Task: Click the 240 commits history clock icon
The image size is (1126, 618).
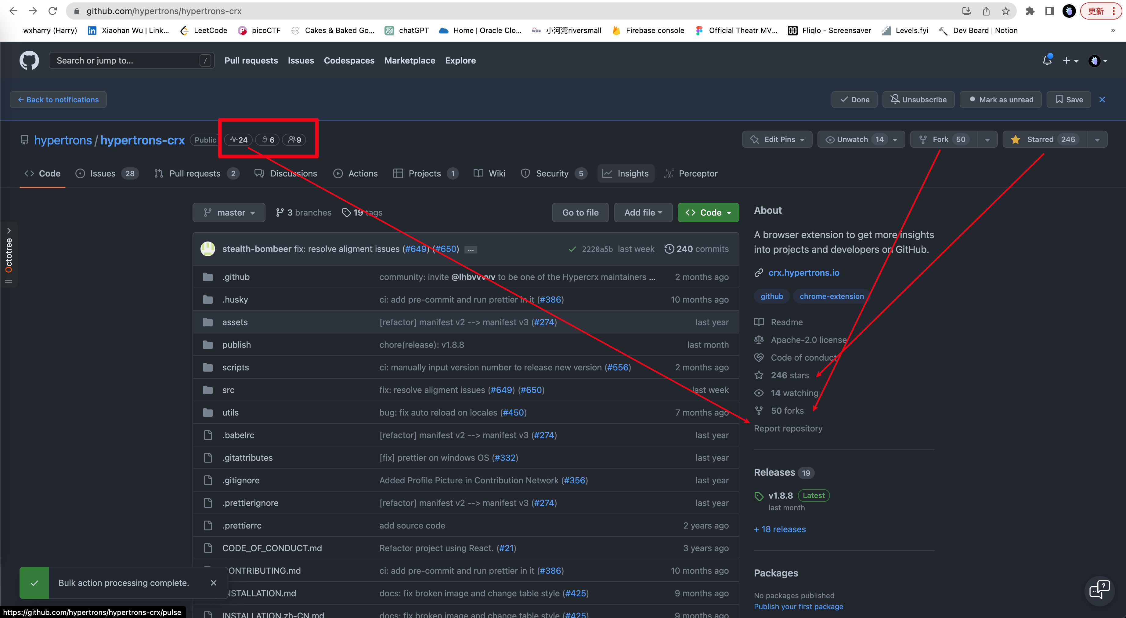Action: tap(669, 249)
